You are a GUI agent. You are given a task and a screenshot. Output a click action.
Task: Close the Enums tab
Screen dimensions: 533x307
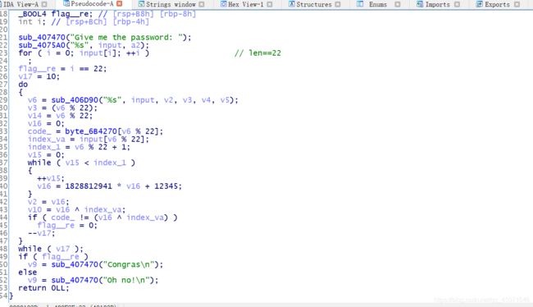click(398, 4)
